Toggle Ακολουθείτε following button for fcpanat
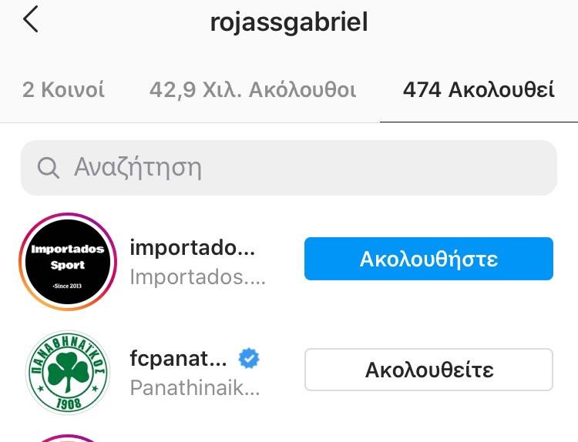 click(x=428, y=370)
